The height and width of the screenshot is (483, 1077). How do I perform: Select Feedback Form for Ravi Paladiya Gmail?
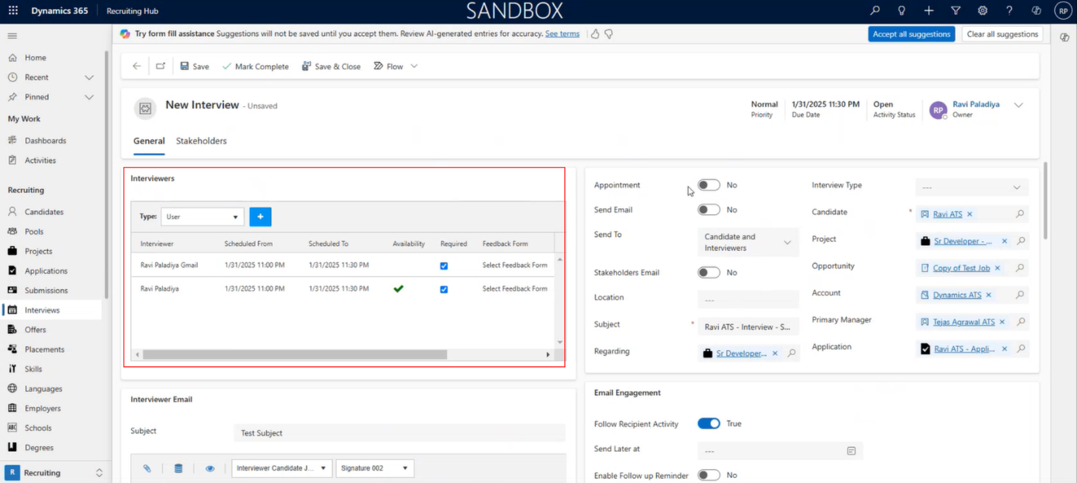click(x=514, y=265)
